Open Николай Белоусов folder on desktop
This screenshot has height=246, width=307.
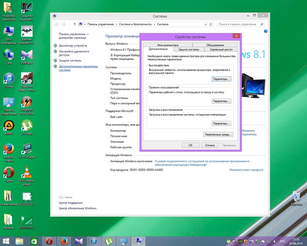click(9, 12)
